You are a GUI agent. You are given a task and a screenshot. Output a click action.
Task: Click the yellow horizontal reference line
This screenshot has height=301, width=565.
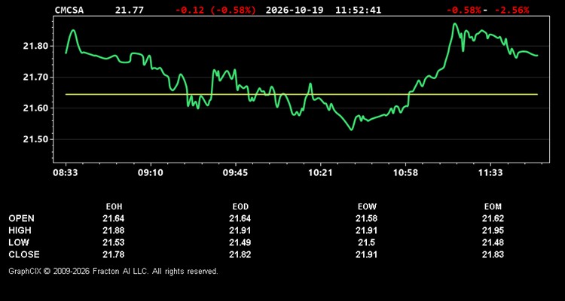(301, 94)
